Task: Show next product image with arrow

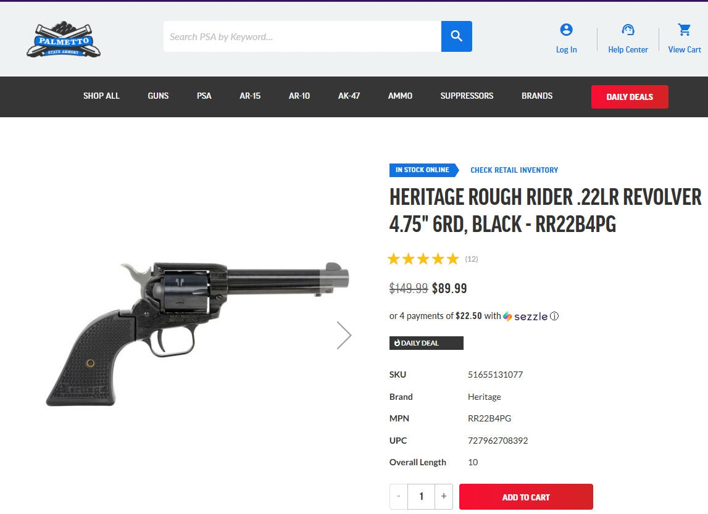Action: pyautogui.click(x=344, y=335)
